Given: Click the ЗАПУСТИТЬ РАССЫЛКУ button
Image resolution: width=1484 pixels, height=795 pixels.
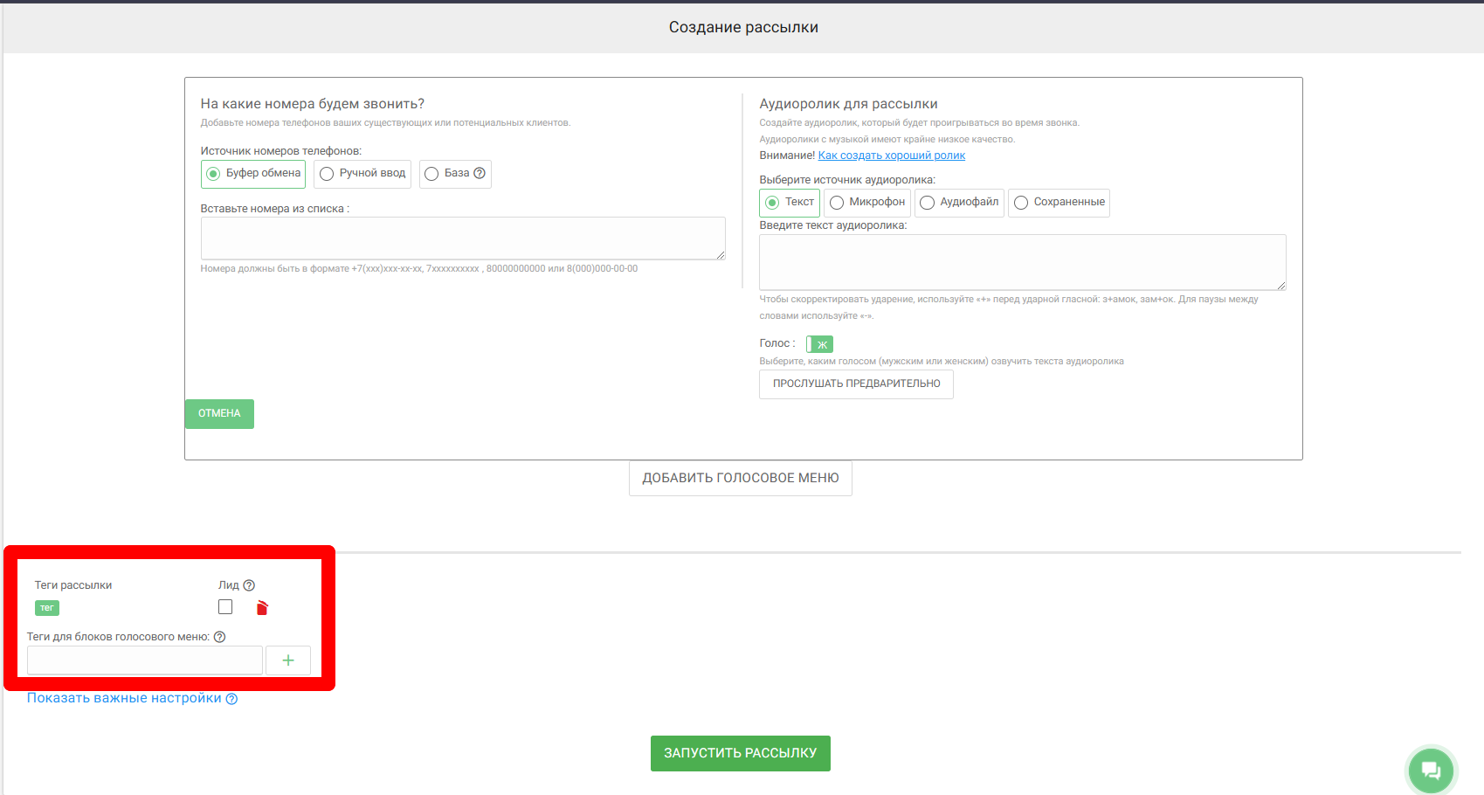Looking at the screenshot, I should (740, 753).
